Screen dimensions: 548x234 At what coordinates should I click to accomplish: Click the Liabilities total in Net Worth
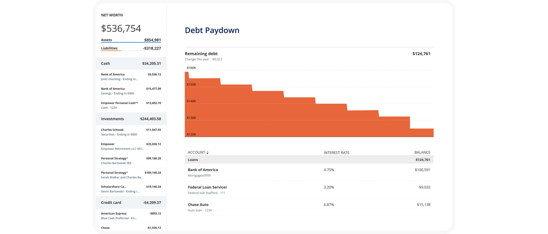pyautogui.click(x=131, y=48)
